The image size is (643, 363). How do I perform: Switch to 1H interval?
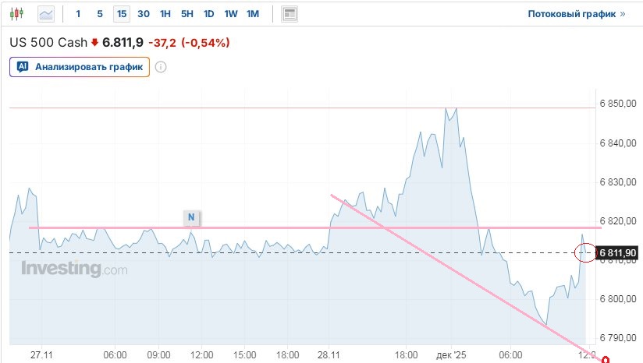tap(165, 14)
